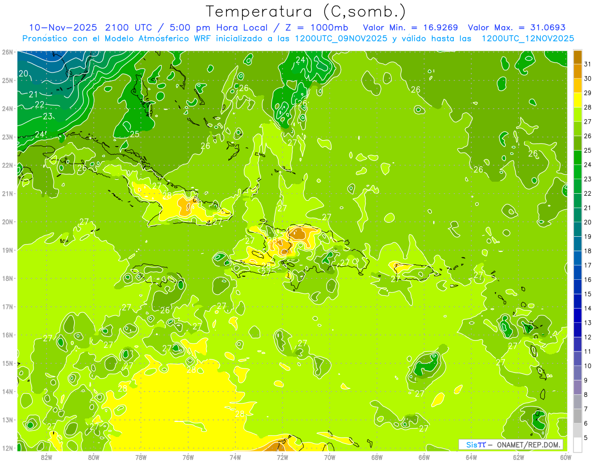Image resolution: width=601 pixels, height=464 pixels.
Task: Click the longitude axis label "80W"
Action: (94, 457)
